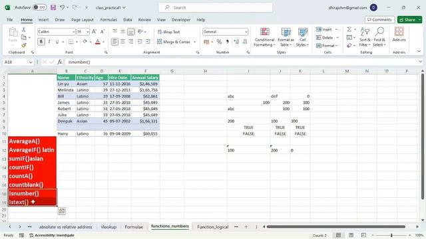Screen dimensions: 426x239
Task: Click Increase Decimal icon
Action: 236,42
